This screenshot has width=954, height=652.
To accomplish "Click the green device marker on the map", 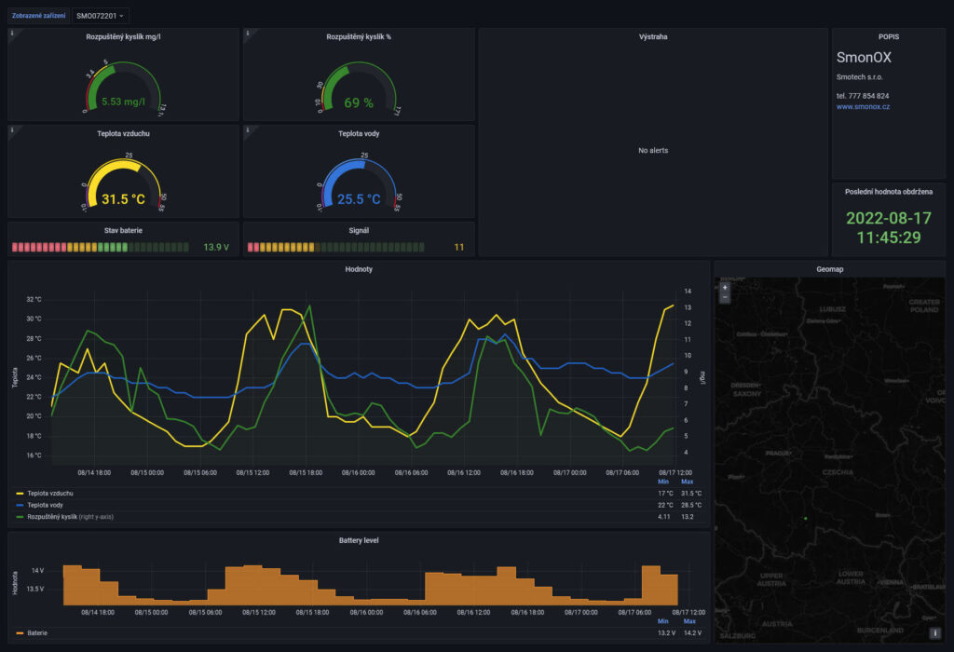I will click(805, 518).
